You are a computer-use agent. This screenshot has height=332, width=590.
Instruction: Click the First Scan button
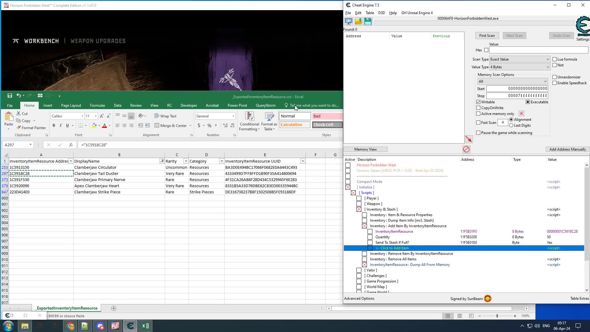point(487,36)
